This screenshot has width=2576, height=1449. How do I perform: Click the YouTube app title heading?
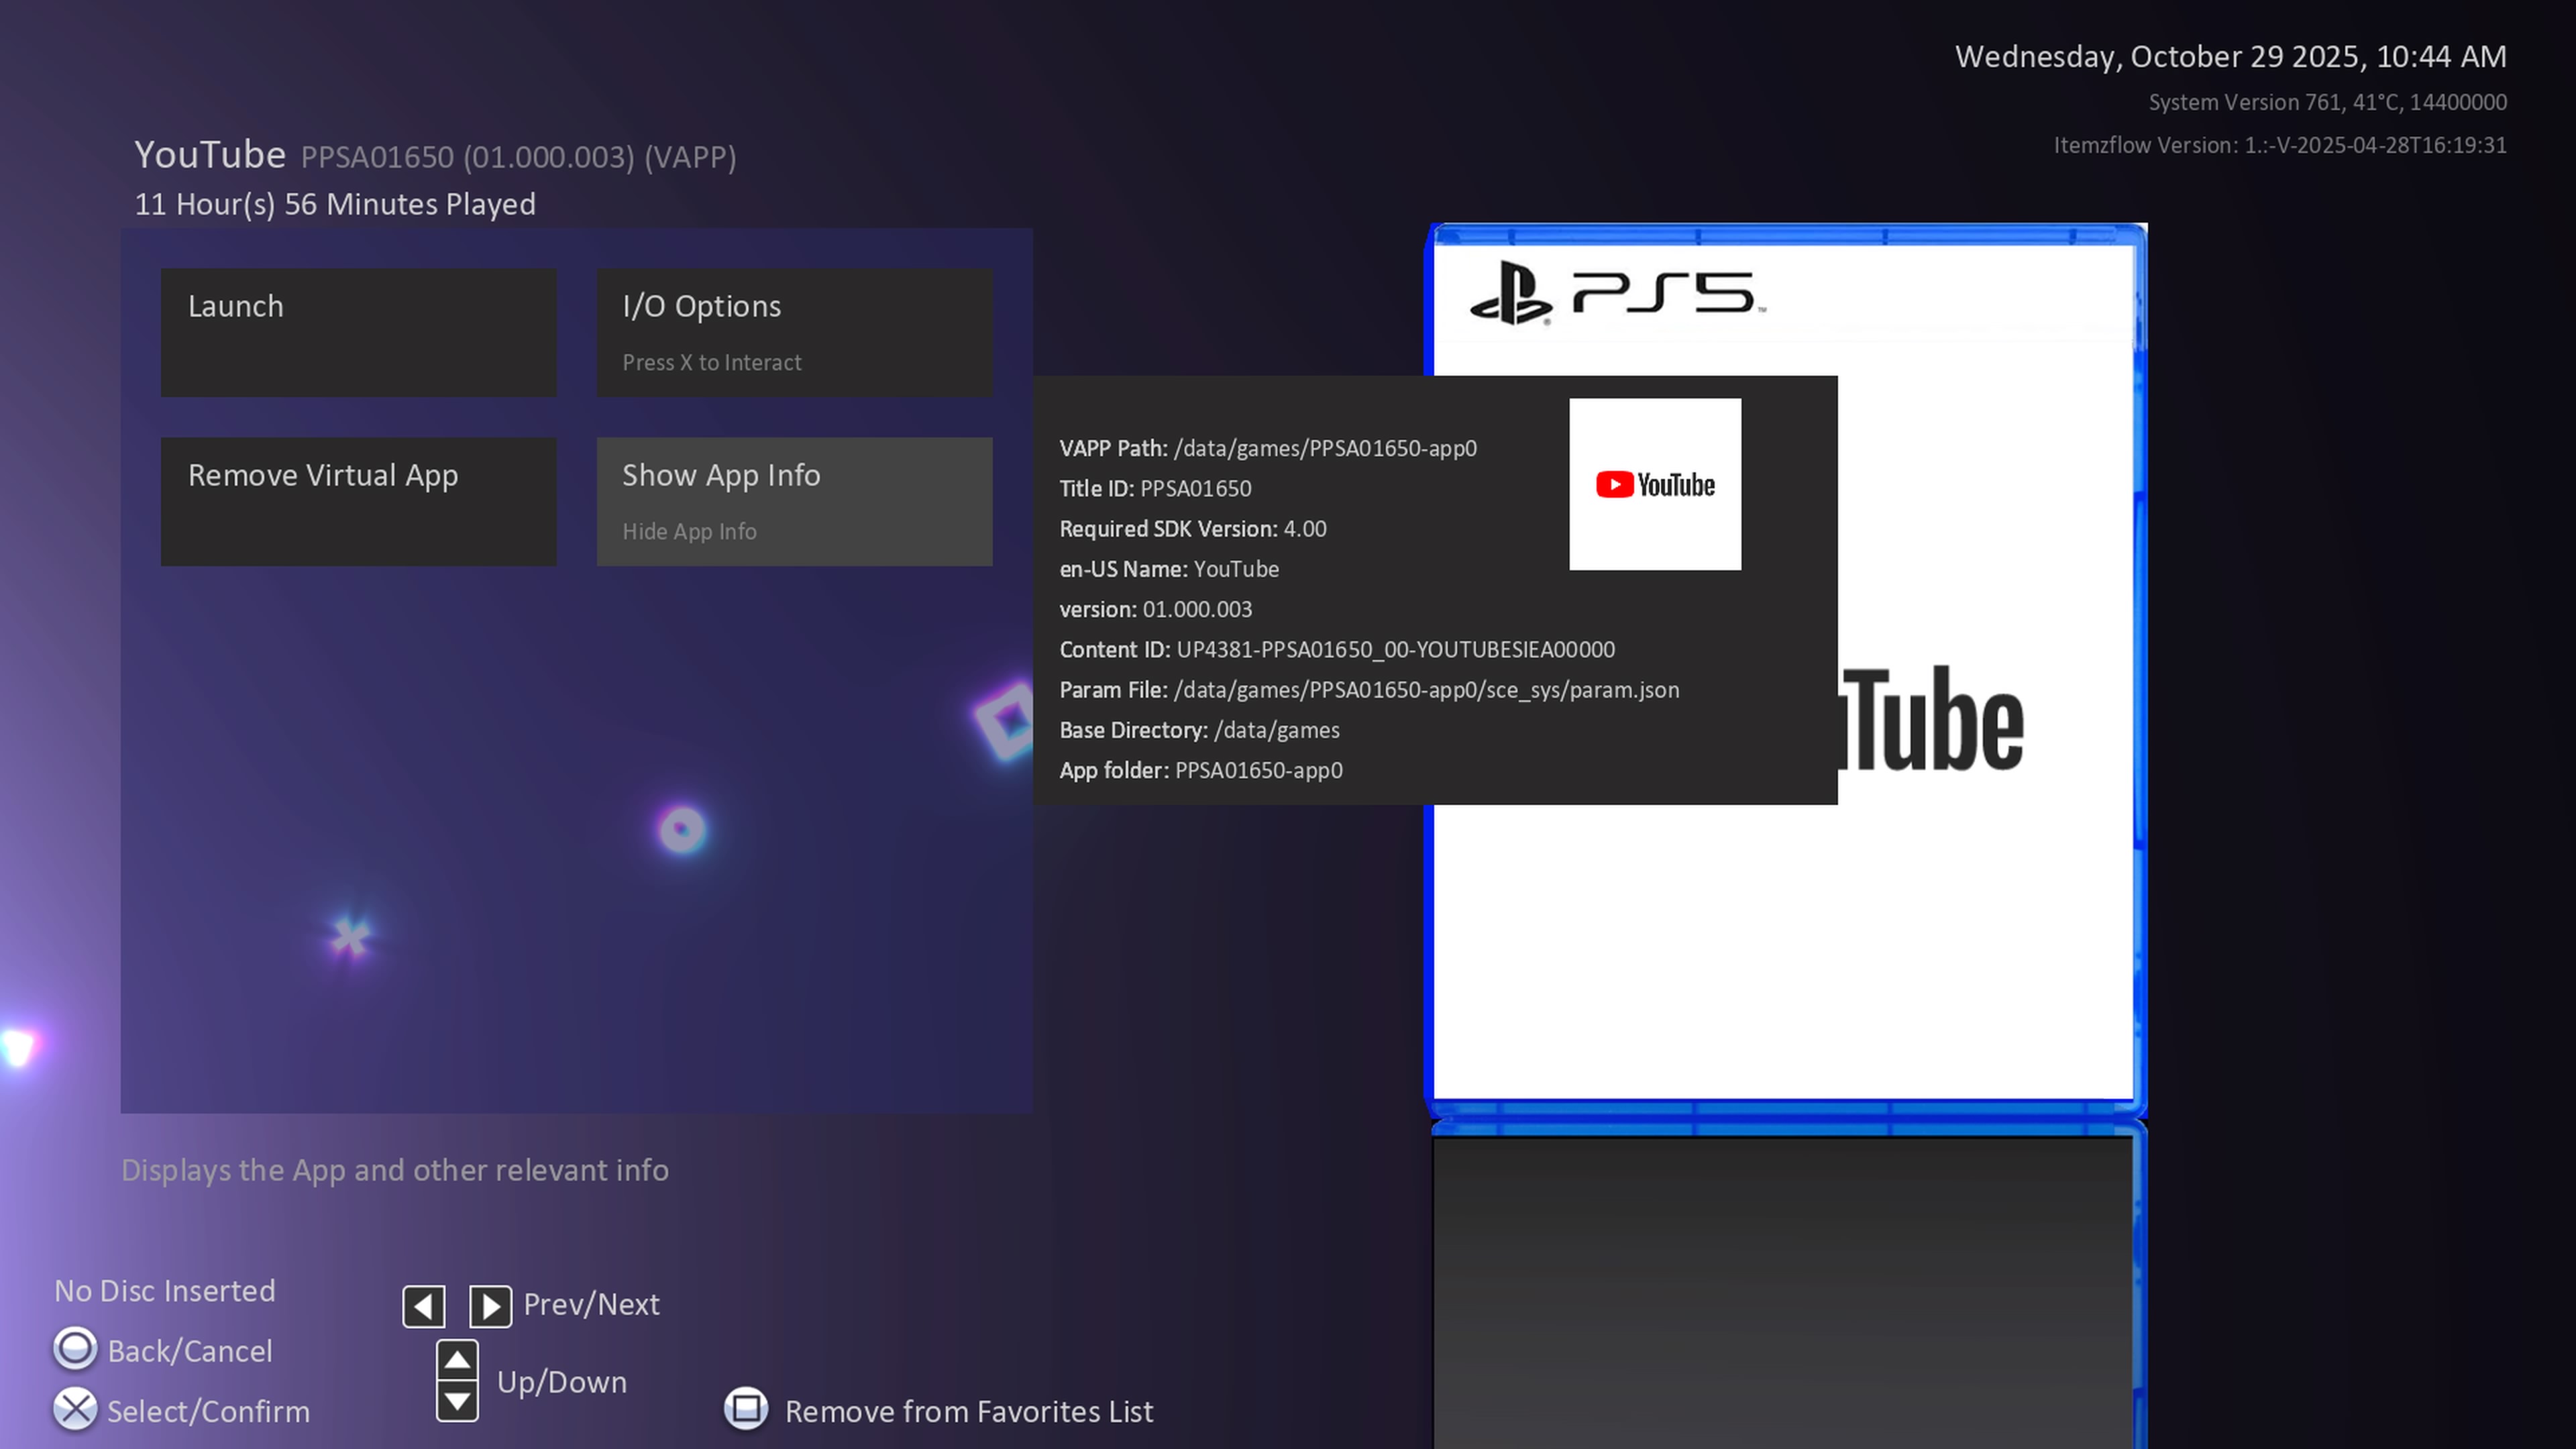tap(210, 154)
